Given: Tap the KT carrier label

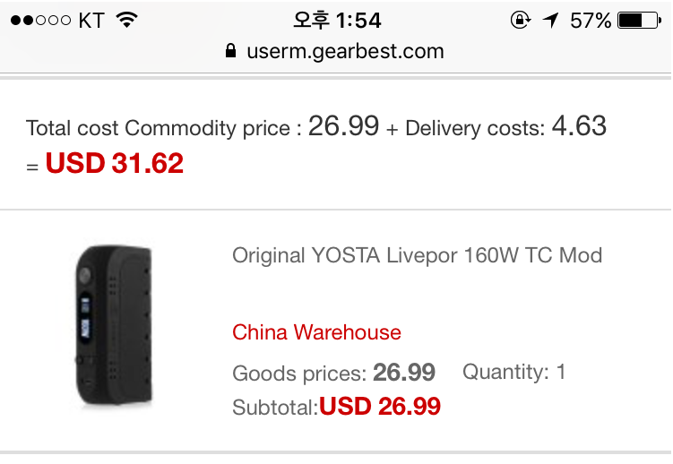Looking at the screenshot, I should coord(91,21).
